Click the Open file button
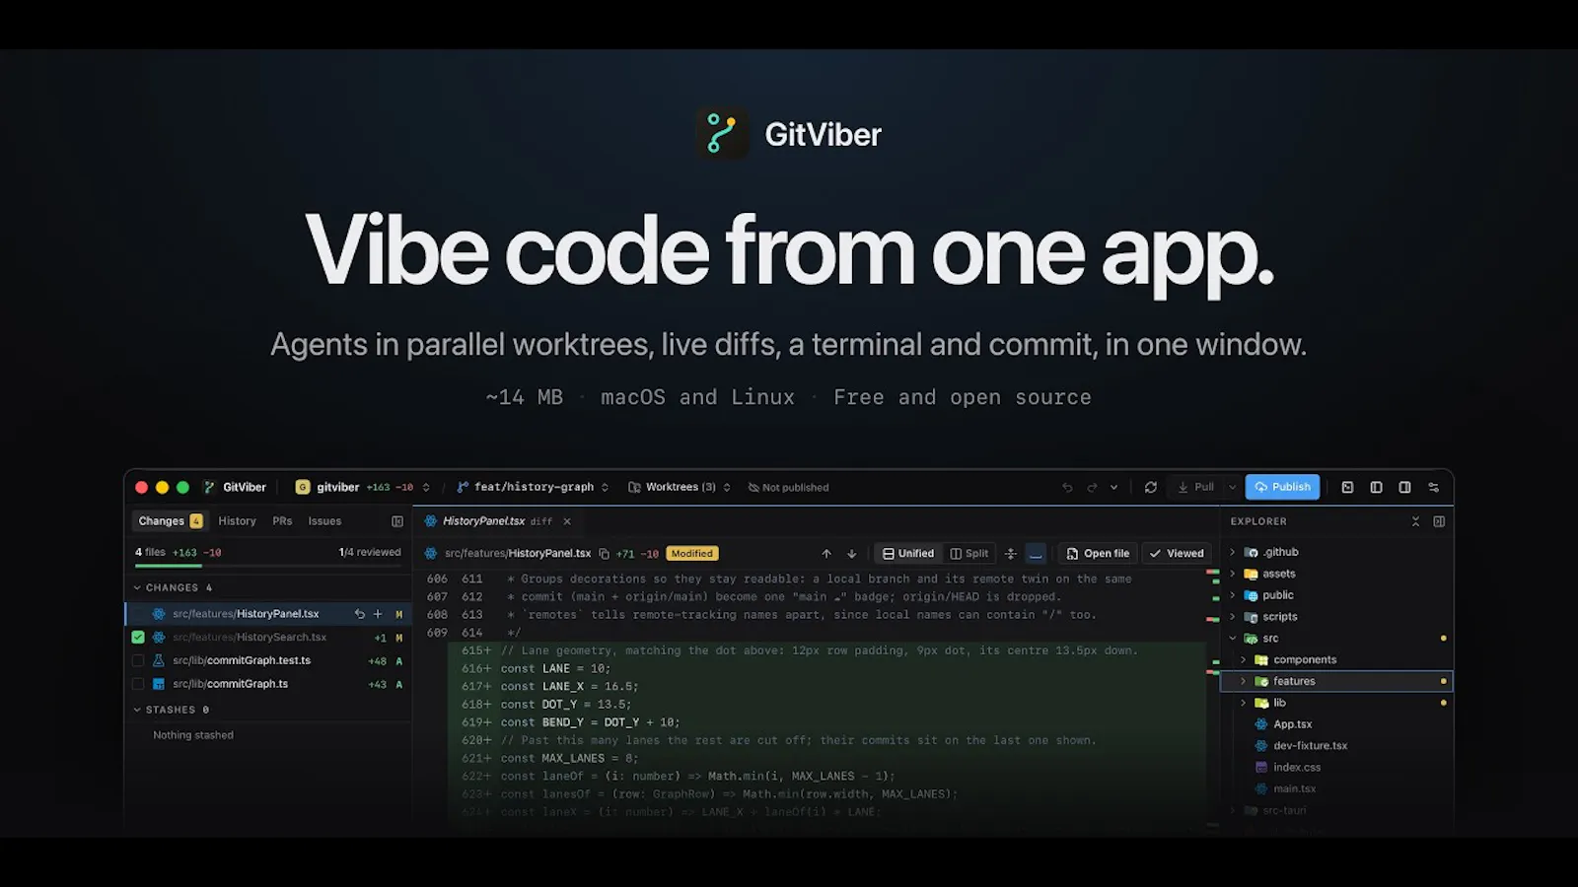The height and width of the screenshot is (887, 1578). (x=1098, y=554)
